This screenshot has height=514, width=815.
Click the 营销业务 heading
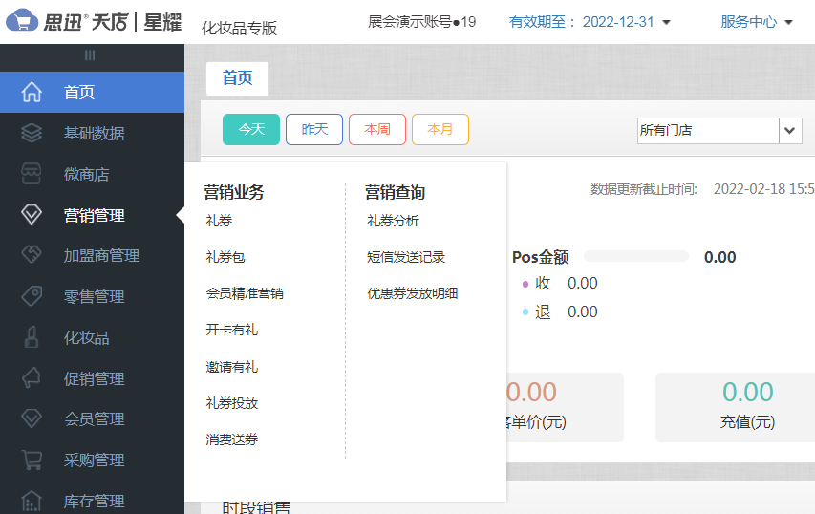click(234, 192)
